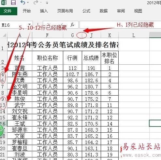Click the total score cell 182.6

pyautogui.click(x=91, y=80)
